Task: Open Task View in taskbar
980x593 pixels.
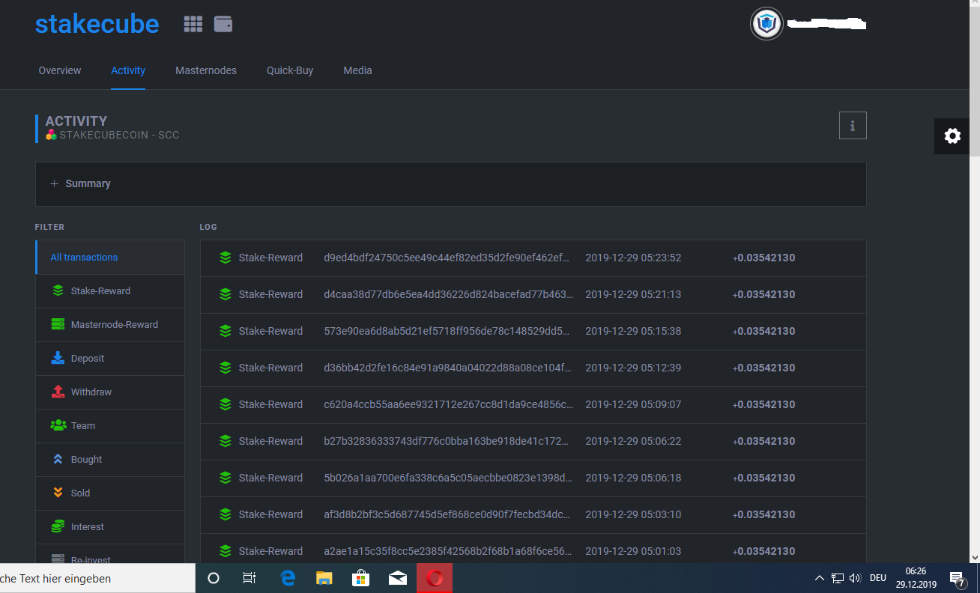Action: click(x=250, y=578)
